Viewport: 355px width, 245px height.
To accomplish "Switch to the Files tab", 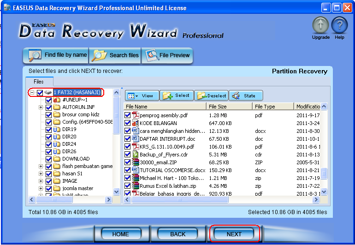I will pyautogui.click(x=39, y=82).
